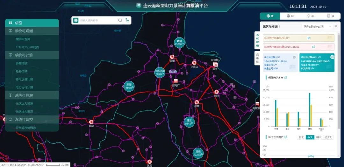The image size is (344, 167).
Task: Open 光伏出力预测 in the sidebar
Action: (x=24, y=103)
